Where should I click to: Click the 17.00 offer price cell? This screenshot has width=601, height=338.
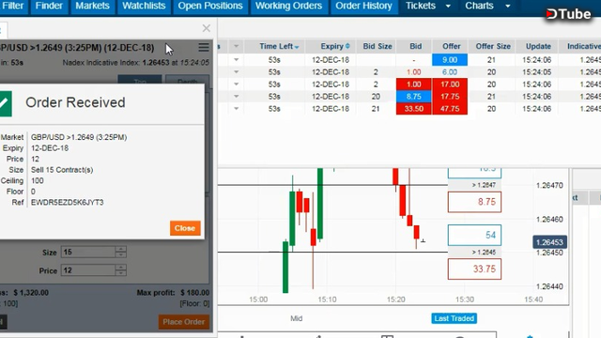(x=450, y=84)
